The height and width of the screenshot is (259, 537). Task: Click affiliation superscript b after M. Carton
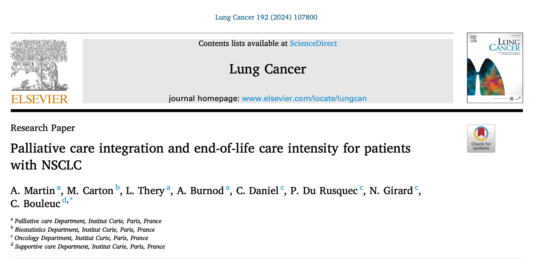coord(118,188)
